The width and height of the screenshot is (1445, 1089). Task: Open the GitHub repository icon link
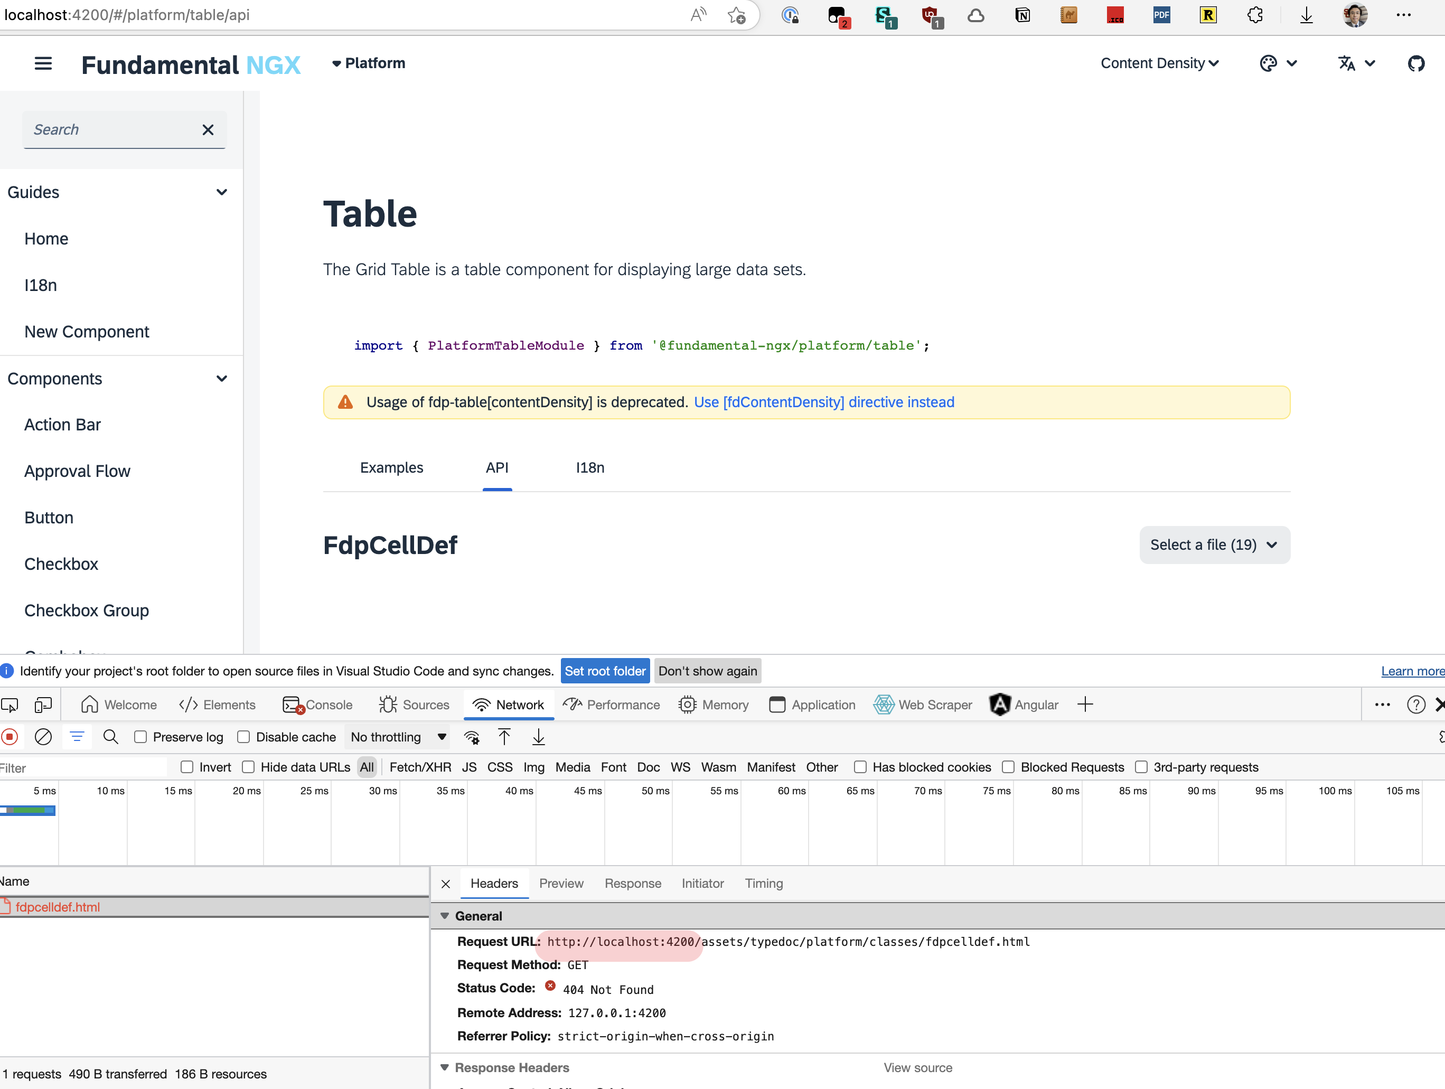click(x=1415, y=63)
